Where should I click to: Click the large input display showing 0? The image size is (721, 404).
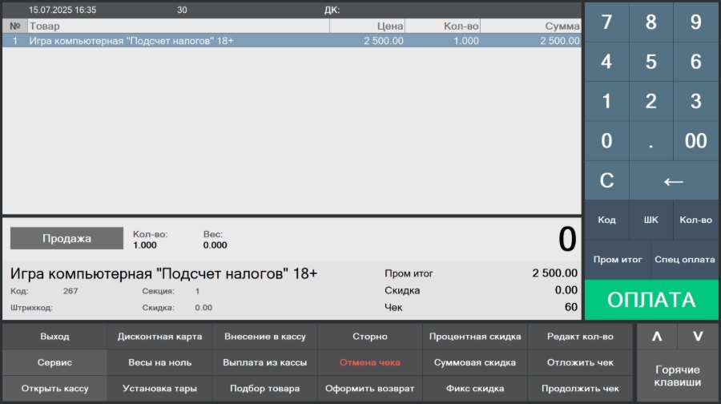tap(567, 239)
